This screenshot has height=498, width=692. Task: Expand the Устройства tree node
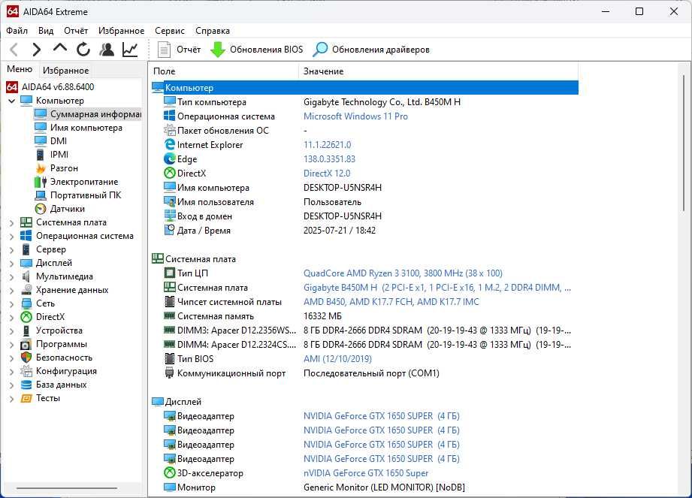pyautogui.click(x=12, y=330)
